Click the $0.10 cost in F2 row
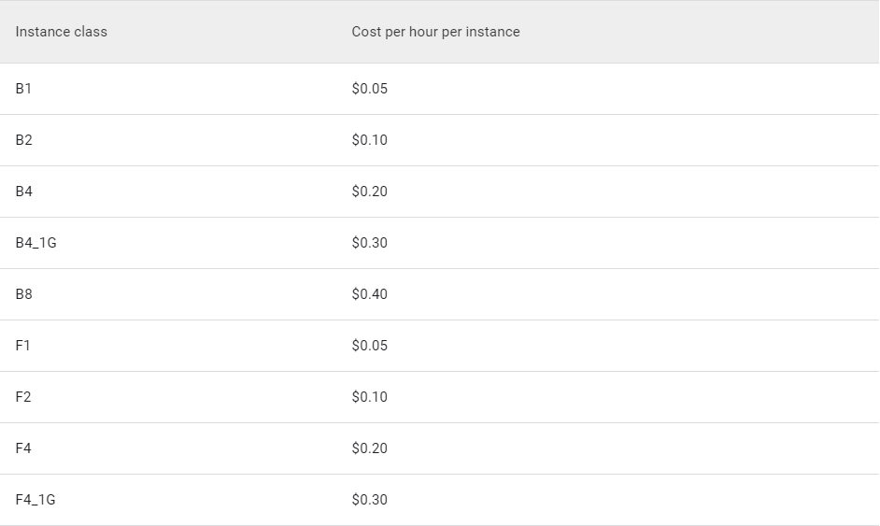 [x=369, y=397]
